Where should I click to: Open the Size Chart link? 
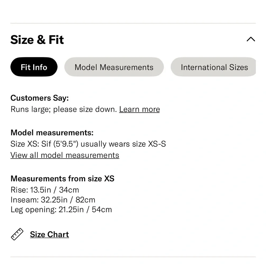[49, 234]
